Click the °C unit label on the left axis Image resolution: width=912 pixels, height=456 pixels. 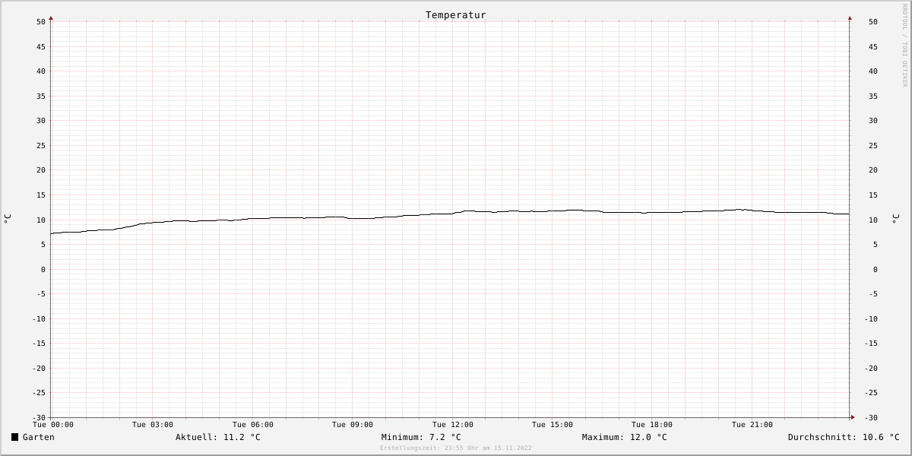(8, 219)
